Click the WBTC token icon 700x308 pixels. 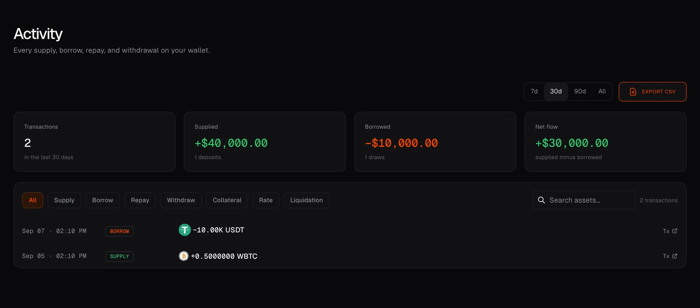click(x=184, y=256)
